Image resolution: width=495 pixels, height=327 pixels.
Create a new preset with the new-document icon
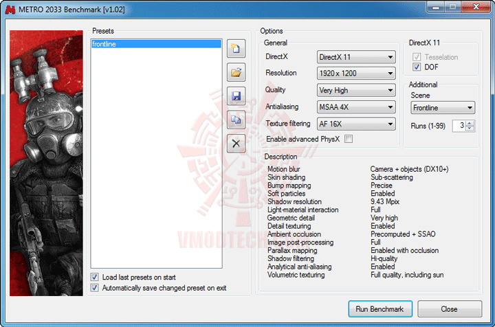[x=236, y=49]
